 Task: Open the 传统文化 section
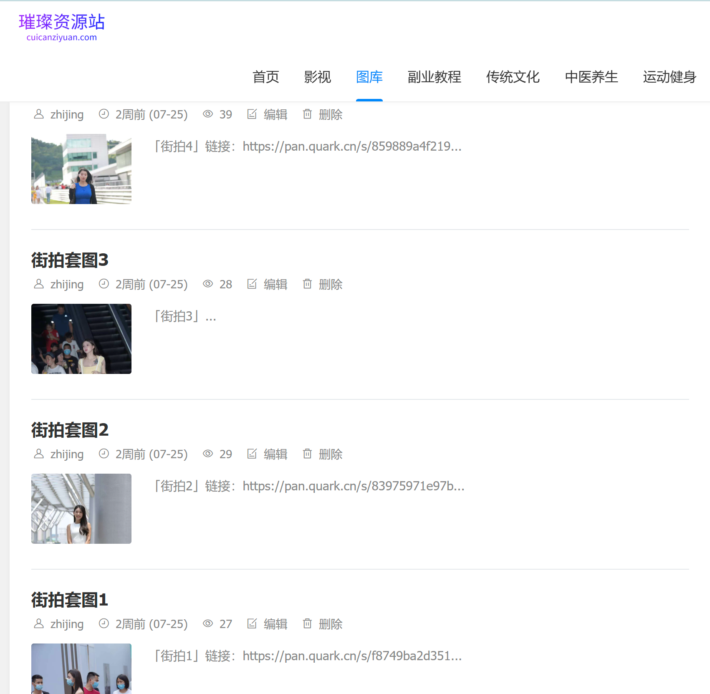pyautogui.click(x=513, y=77)
